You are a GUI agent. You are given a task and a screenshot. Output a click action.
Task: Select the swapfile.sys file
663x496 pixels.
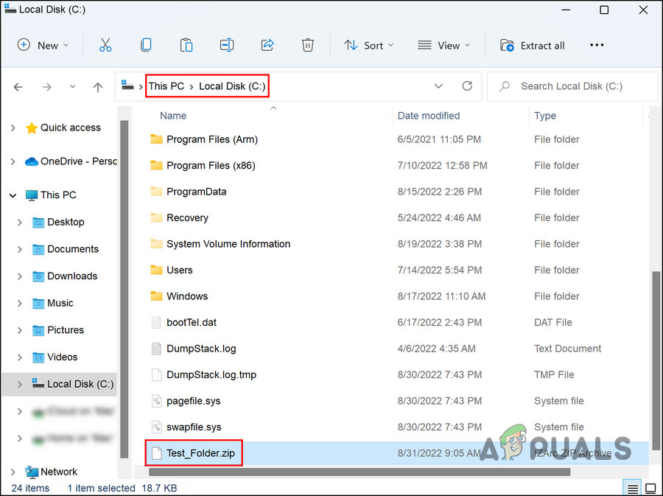[x=194, y=427]
